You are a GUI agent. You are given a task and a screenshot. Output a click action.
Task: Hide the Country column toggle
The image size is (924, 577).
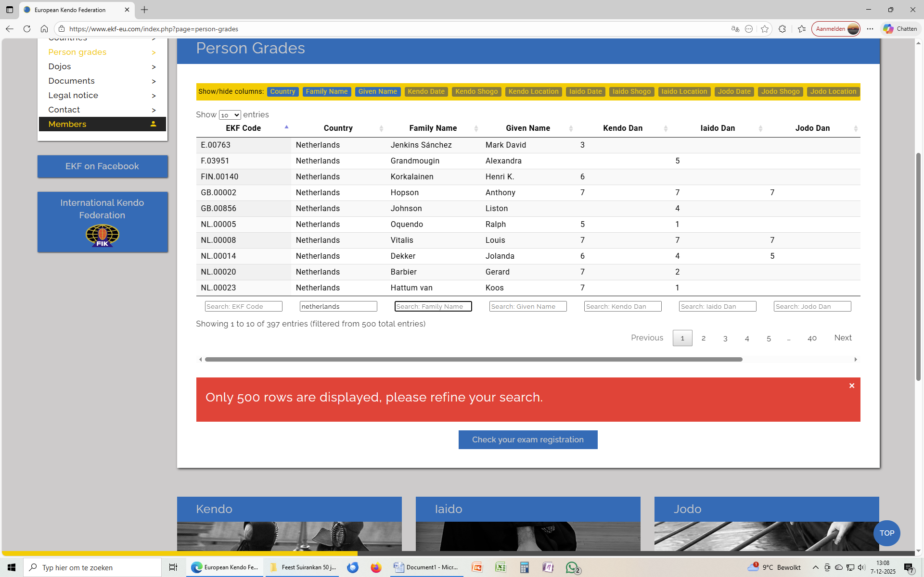point(282,91)
